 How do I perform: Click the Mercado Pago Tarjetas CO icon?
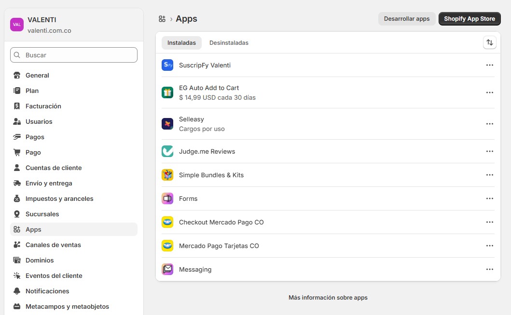167,246
